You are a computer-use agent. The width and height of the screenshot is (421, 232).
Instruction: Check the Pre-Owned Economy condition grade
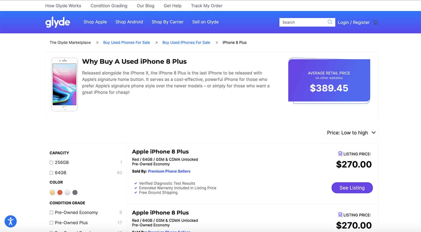click(51, 213)
